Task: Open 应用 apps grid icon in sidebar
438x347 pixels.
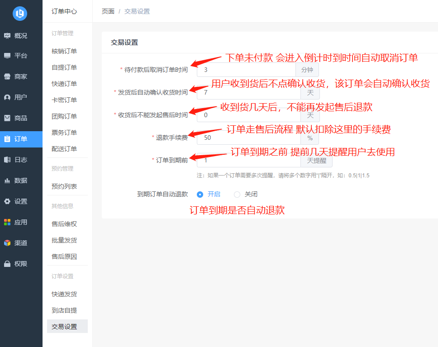Action: (x=7, y=222)
